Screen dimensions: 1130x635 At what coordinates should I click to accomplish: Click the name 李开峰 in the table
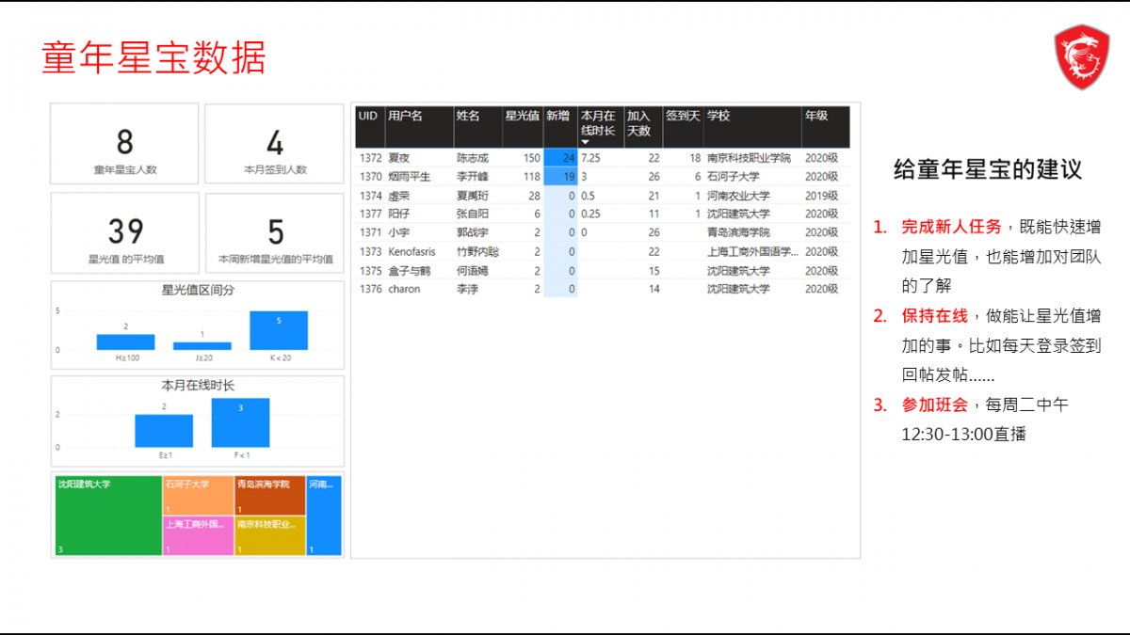[x=473, y=177]
